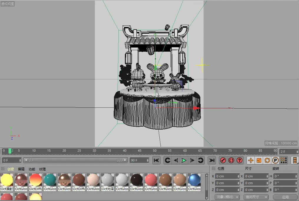299x201 pixels.
Task: Jump to the end of the animation
Action: tap(212, 160)
